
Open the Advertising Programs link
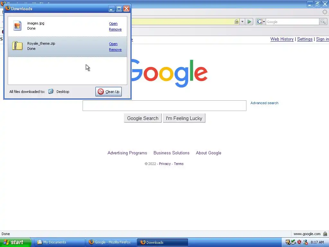pyautogui.click(x=127, y=153)
